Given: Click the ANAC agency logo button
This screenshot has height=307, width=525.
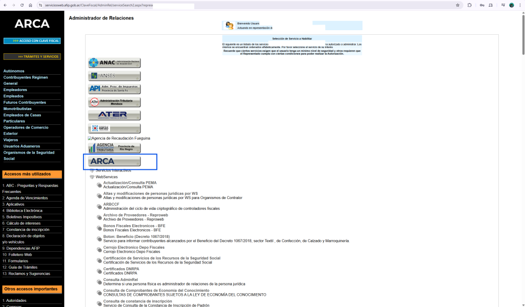Looking at the screenshot, I should 114,63.
